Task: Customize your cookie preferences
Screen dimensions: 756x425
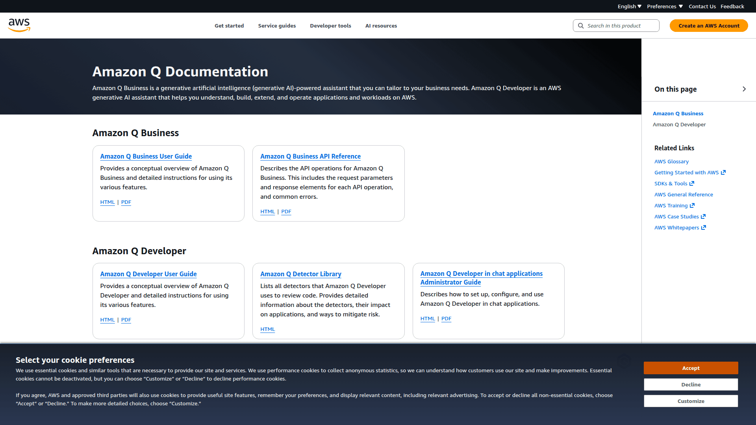Action: 691,401
